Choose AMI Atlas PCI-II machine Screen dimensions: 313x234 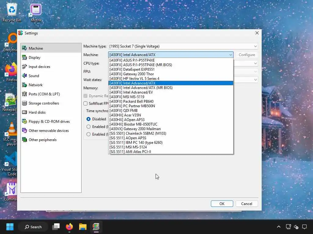[x=171, y=152]
